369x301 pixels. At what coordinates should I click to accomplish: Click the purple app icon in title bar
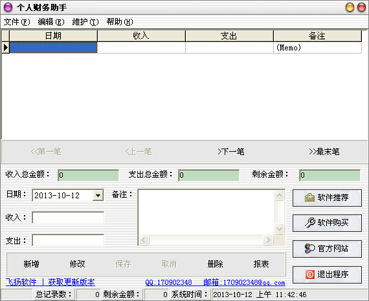8,7
